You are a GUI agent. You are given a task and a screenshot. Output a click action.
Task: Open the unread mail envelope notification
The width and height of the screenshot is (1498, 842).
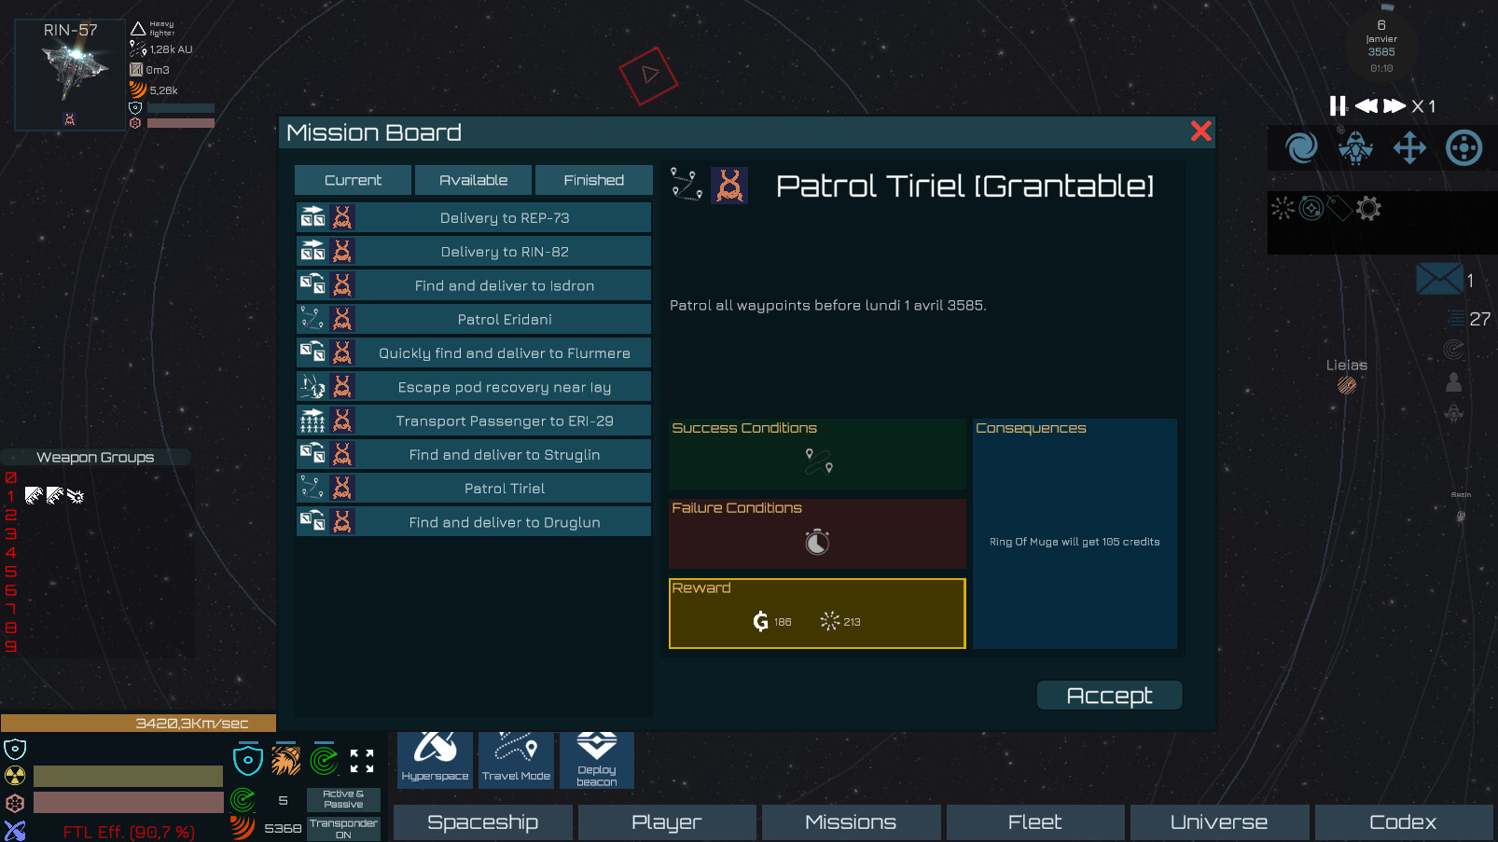pyautogui.click(x=1439, y=278)
